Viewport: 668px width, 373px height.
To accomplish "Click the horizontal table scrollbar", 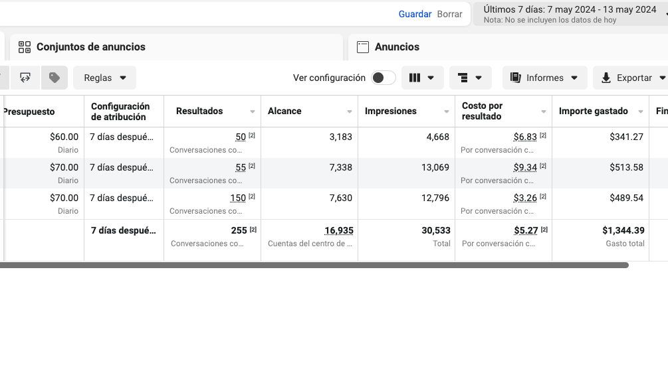I will pyautogui.click(x=312, y=265).
